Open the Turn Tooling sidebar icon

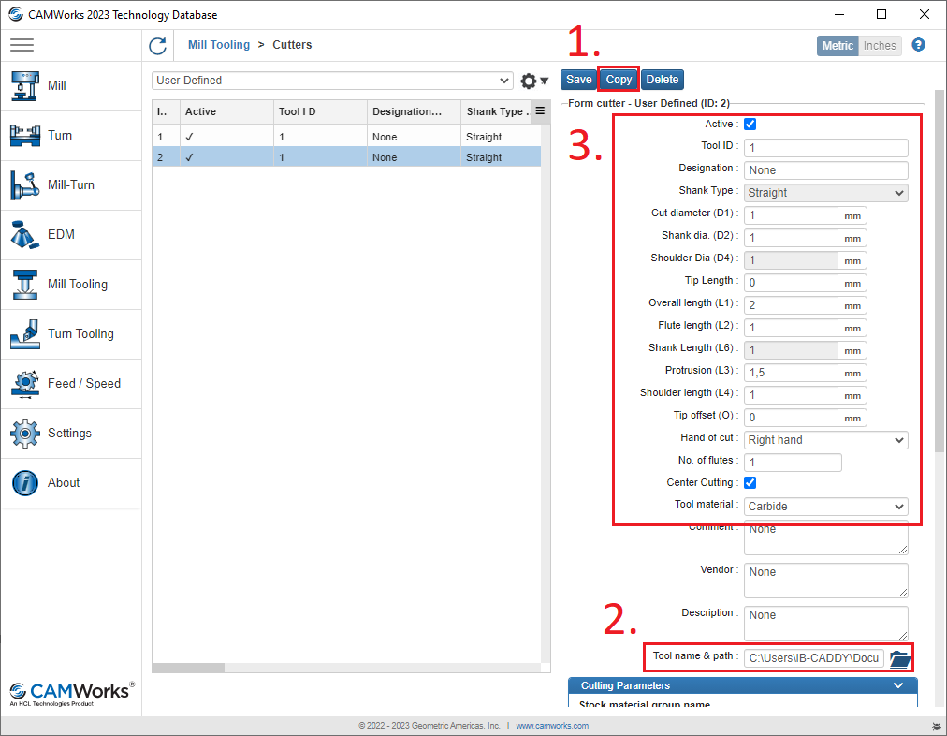24,333
